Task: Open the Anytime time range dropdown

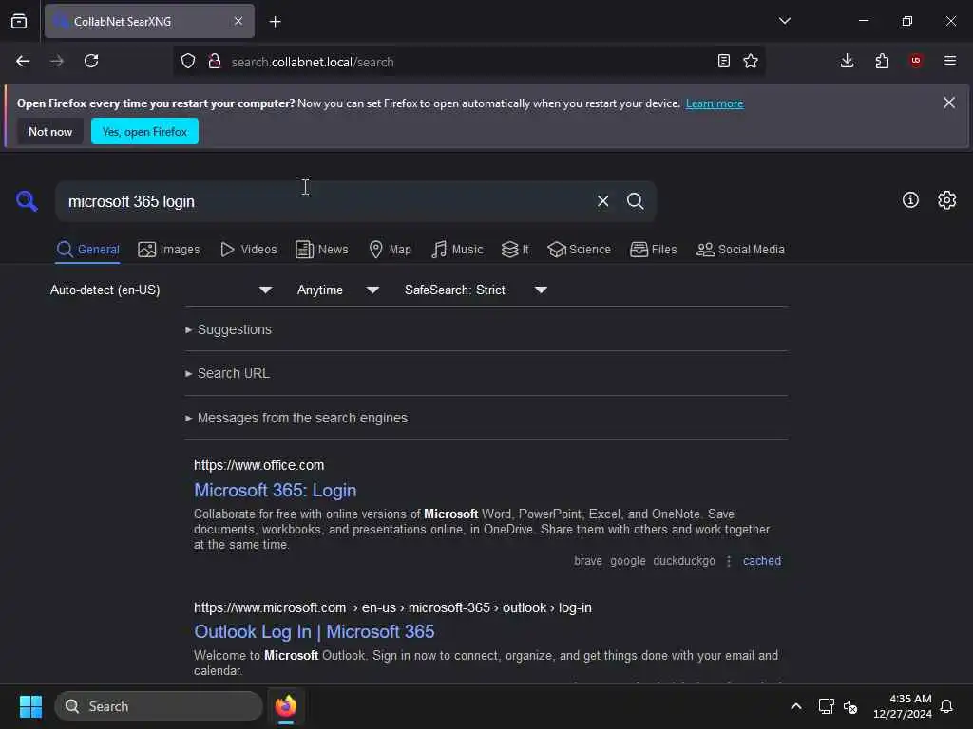Action: click(337, 290)
